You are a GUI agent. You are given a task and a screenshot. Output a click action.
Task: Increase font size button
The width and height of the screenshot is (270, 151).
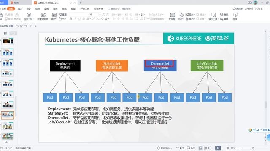pos(104,14)
